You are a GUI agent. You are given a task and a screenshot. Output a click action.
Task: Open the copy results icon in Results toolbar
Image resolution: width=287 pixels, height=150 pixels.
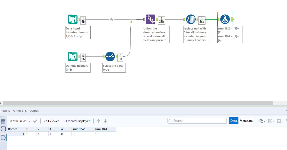[x=261, y=121]
